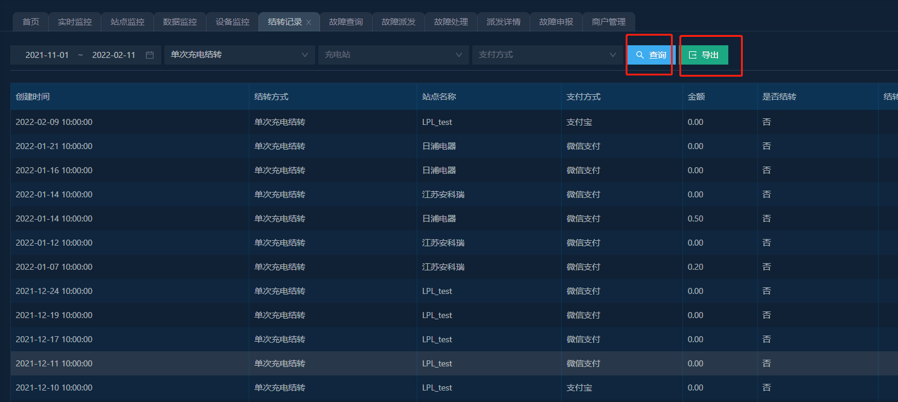This screenshot has height=402, width=898.
Task: Click the 创建时间 column header
Action: [33, 97]
